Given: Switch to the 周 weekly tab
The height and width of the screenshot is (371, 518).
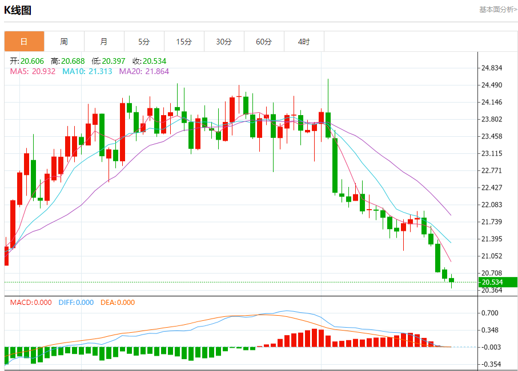Looking at the screenshot, I should (64, 42).
